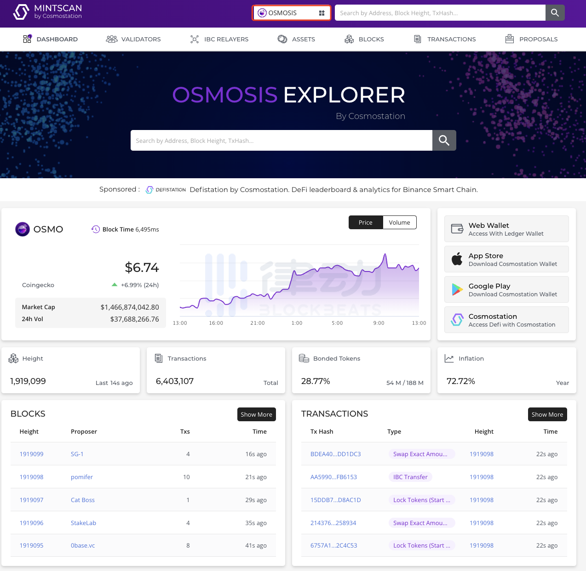Click the Block Time clock icon
The width and height of the screenshot is (586, 571).
(x=95, y=229)
